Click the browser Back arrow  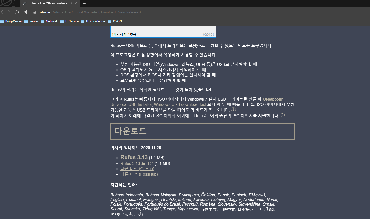coord(2,12)
